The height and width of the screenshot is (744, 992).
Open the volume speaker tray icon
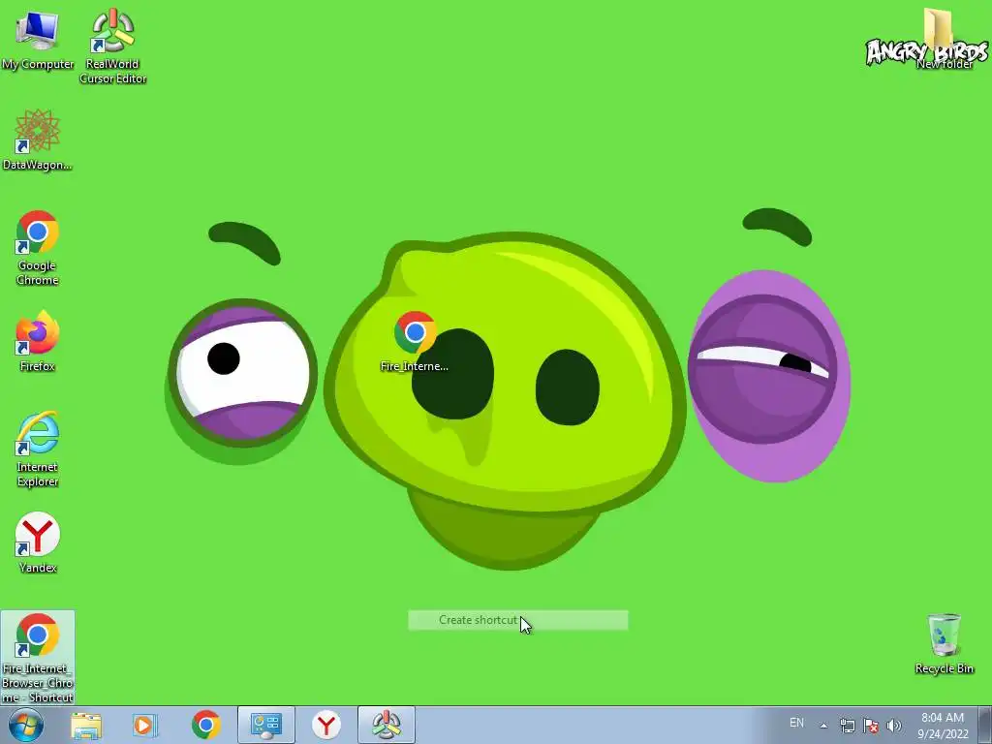(x=894, y=726)
